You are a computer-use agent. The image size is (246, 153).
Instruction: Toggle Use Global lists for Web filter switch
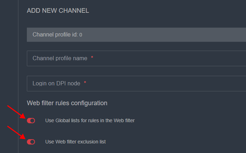[31, 121]
